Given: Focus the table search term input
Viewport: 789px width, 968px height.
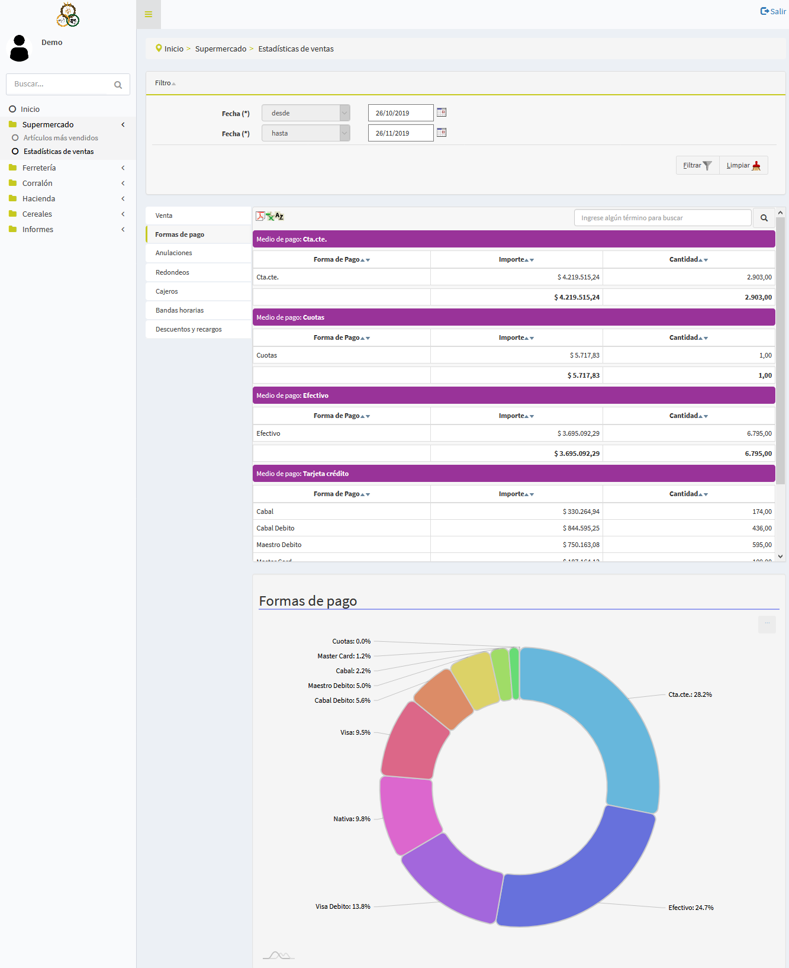Looking at the screenshot, I should [x=662, y=218].
